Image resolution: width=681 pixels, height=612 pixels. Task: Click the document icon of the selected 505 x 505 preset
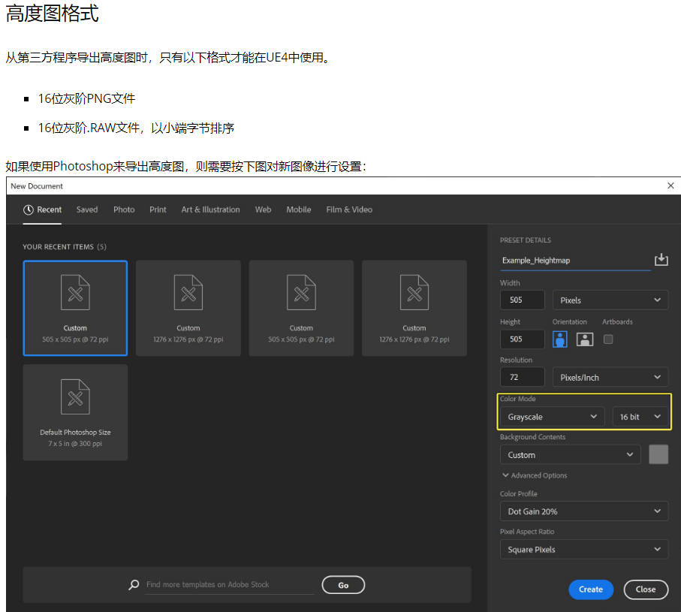click(x=75, y=292)
